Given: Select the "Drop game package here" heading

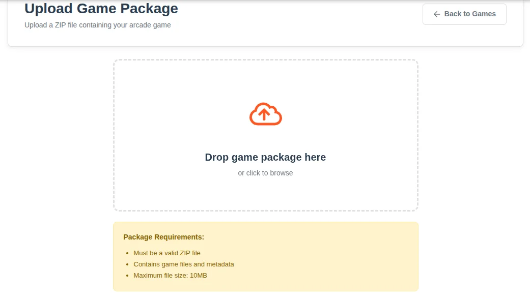Looking at the screenshot, I should coord(265,157).
